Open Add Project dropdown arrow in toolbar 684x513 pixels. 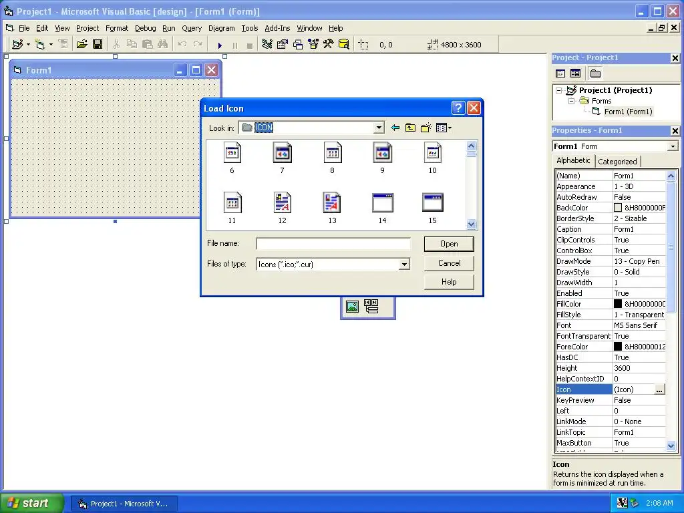(28, 44)
